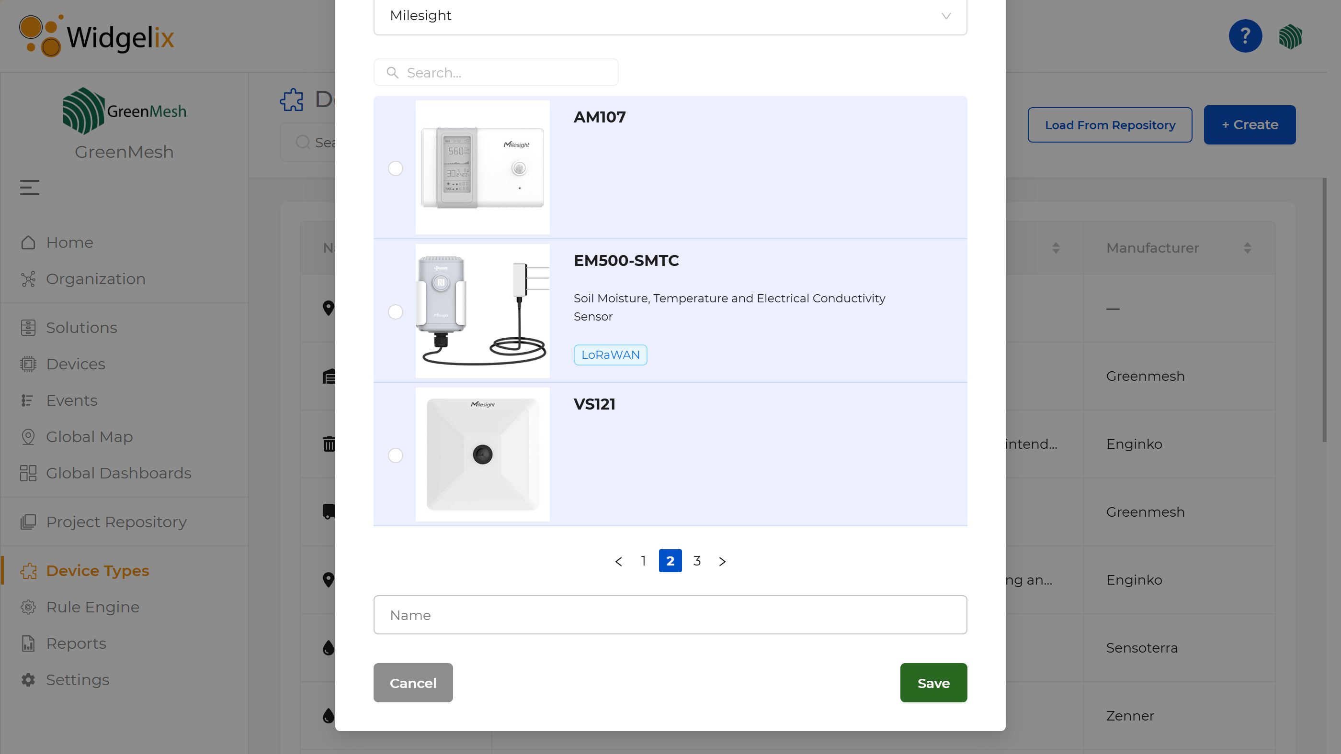Select the AM107 device radio button

coord(396,168)
